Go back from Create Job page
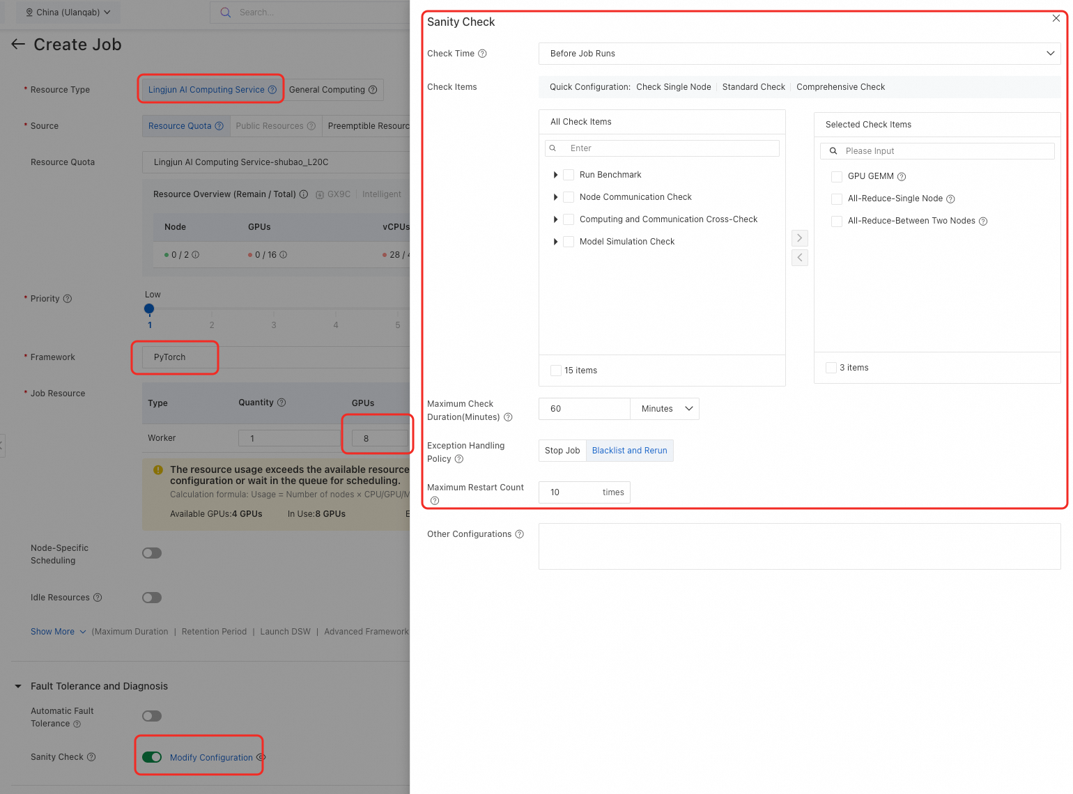Screen dimensions: 1073x794 click(18, 45)
